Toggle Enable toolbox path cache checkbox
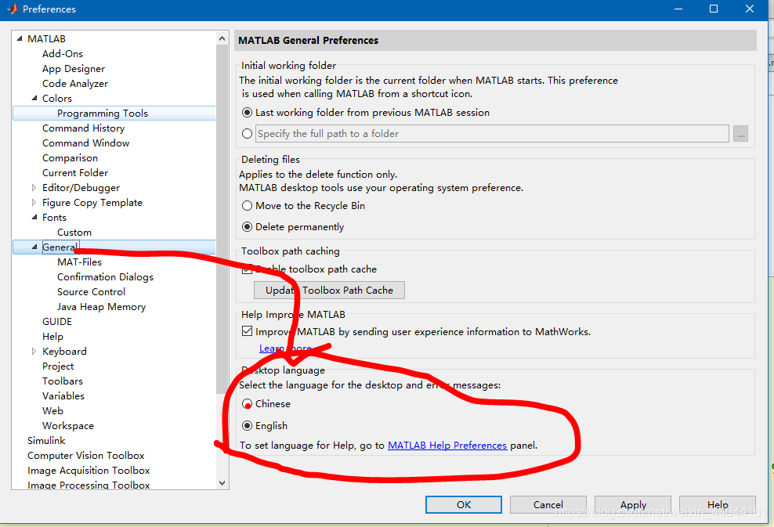Image resolution: width=774 pixels, height=527 pixels. click(x=248, y=269)
